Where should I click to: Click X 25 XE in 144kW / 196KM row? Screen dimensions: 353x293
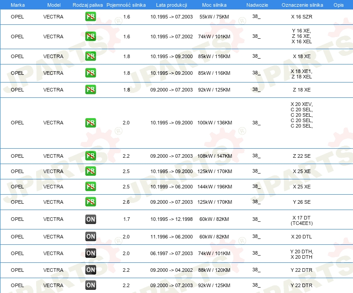click(x=302, y=187)
